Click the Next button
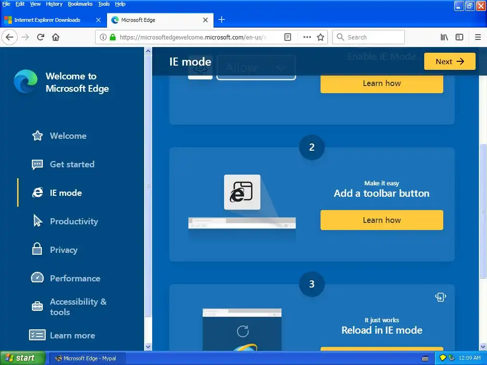The width and height of the screenshot is (487, 365). [450, 61]
